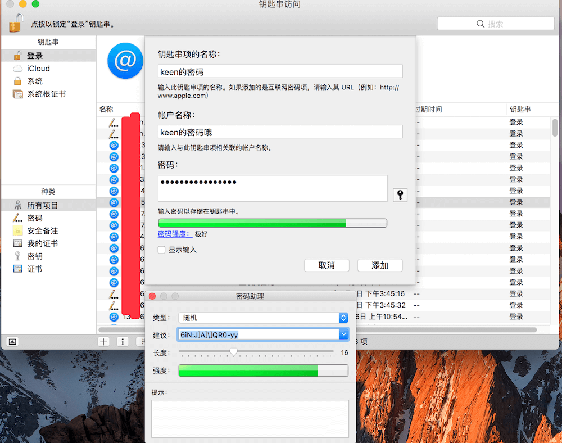This screenshot has height=443, width=562.
Task: Click the 搜索 search field
Action: [x=496, y=24]
